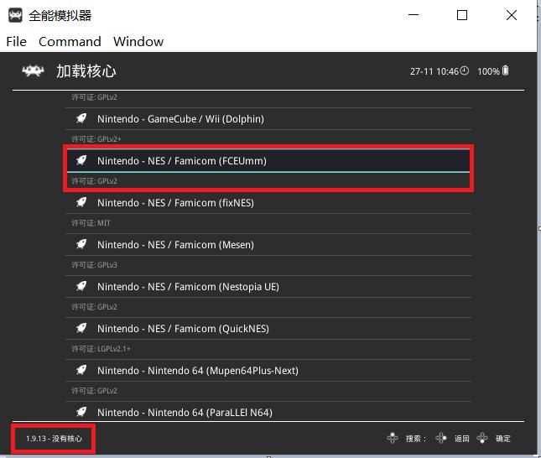The height and width of the screenshot is (458, 541).
Task: Click the app icon in the title bar
Action: [x=15, y=15]
